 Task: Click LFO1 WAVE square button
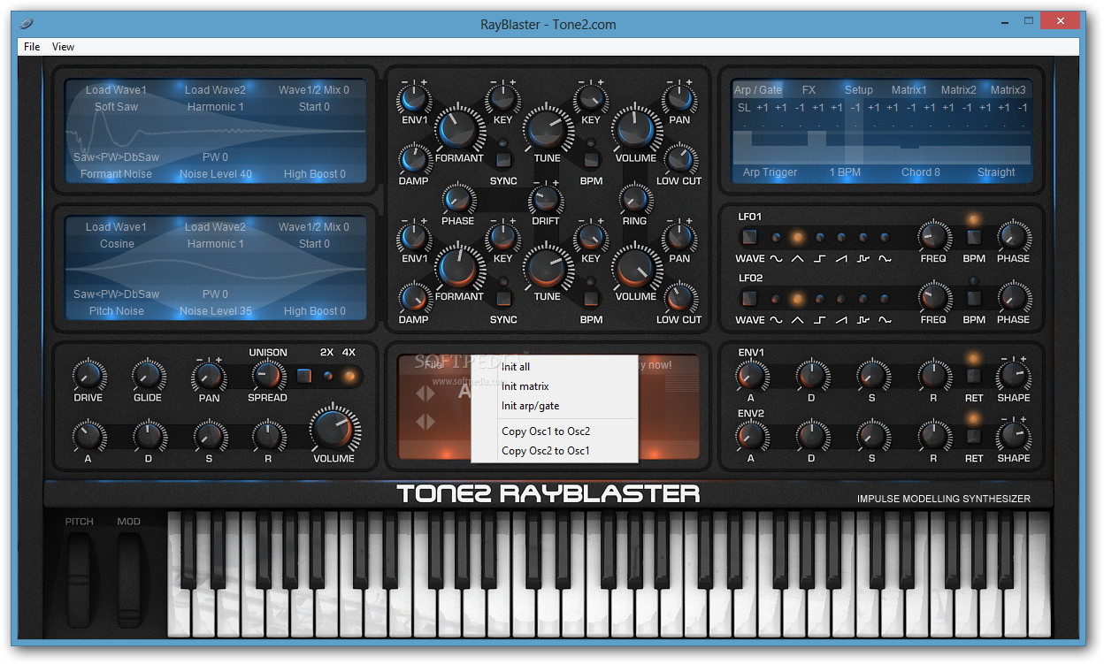coord(749,237)
